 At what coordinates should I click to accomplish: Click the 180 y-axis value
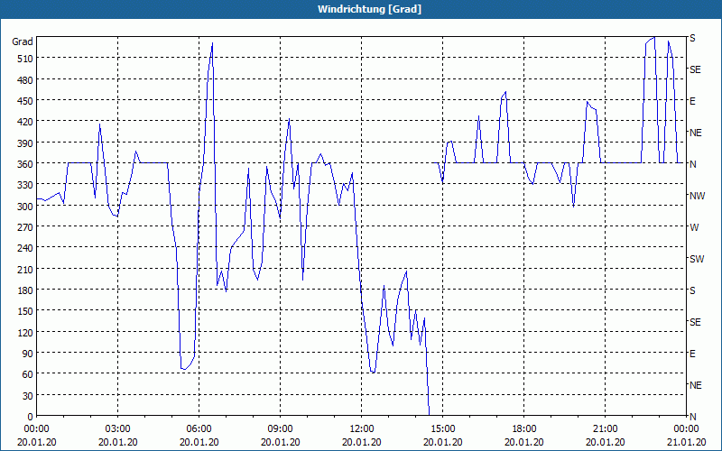(25, 290)
